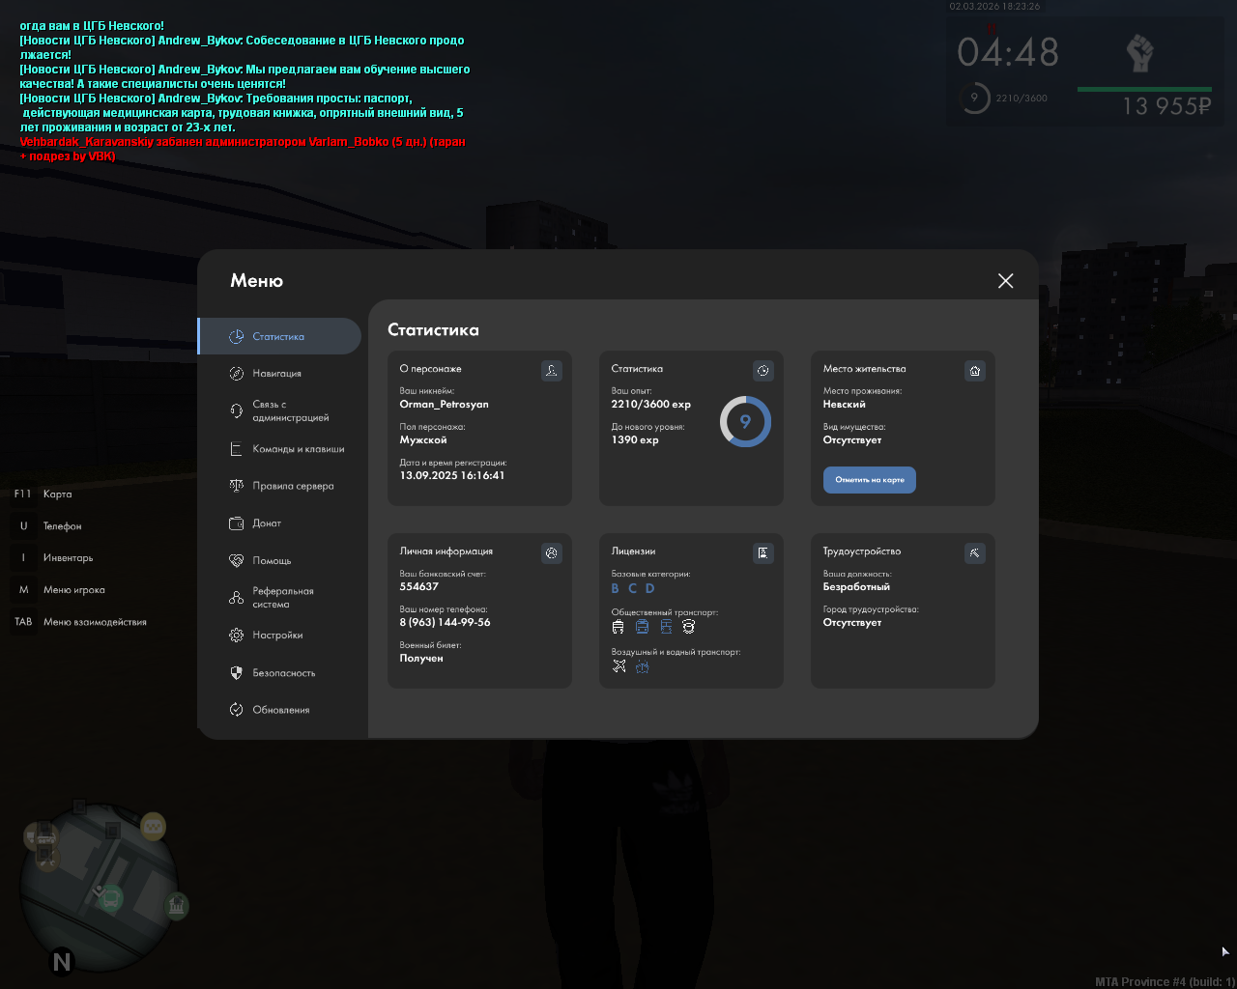The width and height of the screenshot is (1237, 989).
Task: Open the Безопасность section
Action: [x=283, y=673]
